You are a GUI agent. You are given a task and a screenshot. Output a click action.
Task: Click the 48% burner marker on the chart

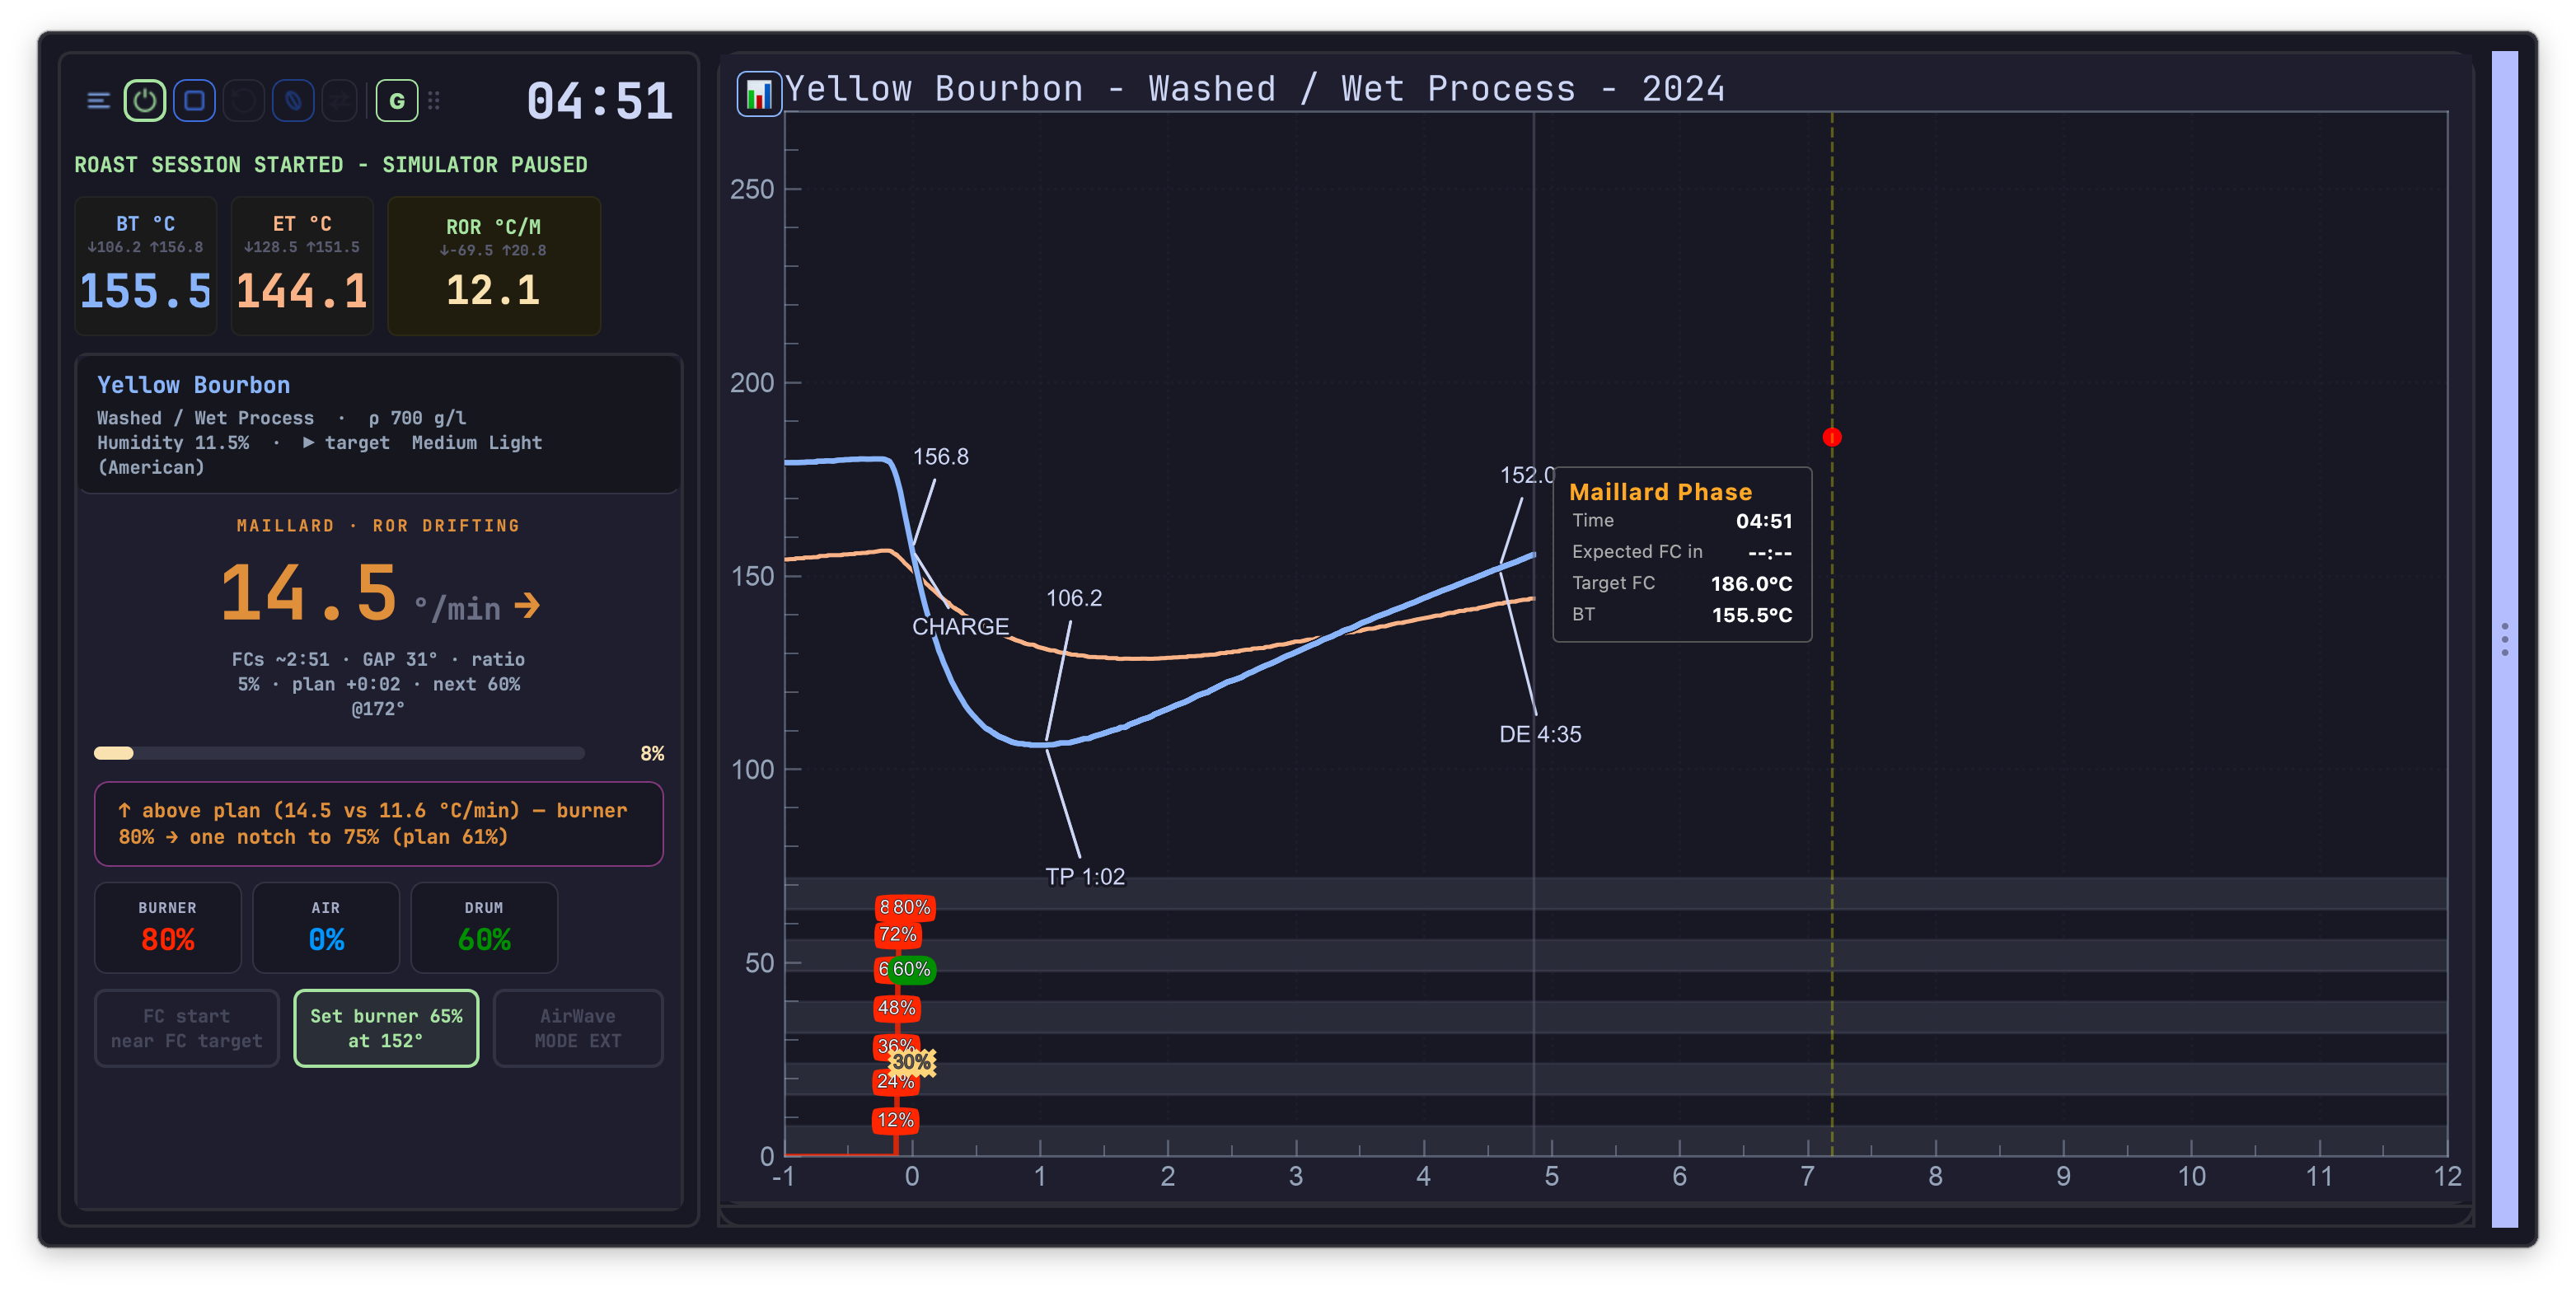coord(897,1008)
